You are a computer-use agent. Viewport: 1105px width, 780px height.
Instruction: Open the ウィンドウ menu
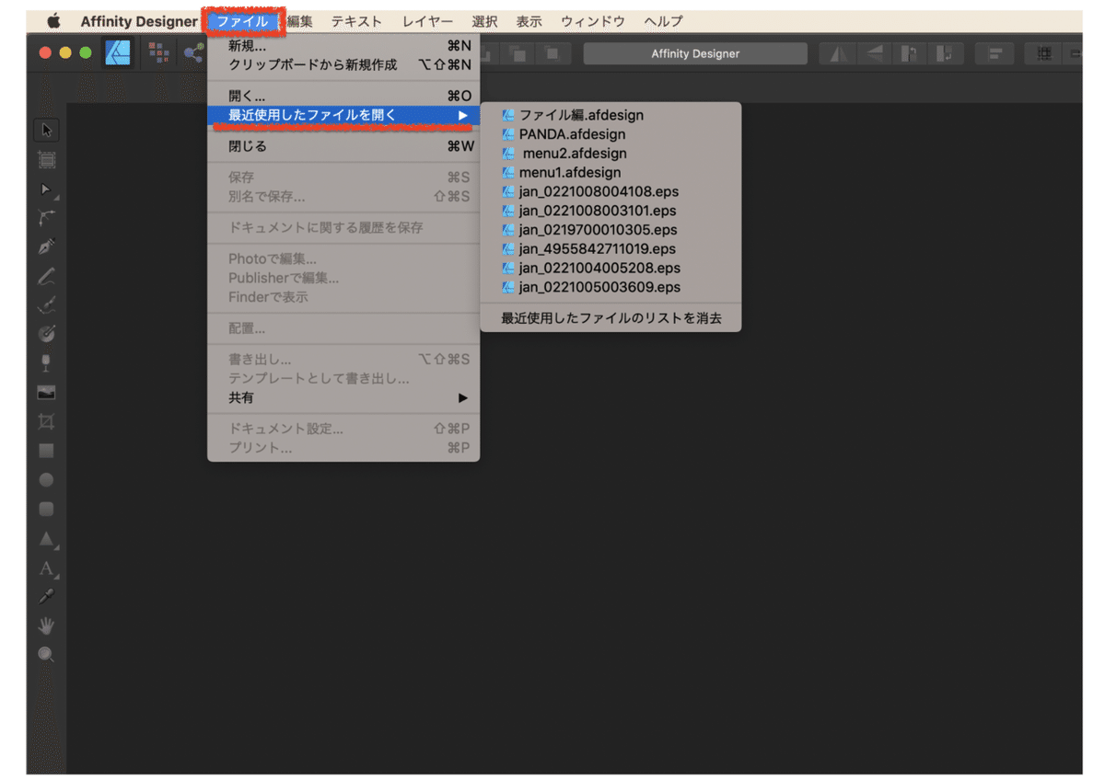click(592, 21)
